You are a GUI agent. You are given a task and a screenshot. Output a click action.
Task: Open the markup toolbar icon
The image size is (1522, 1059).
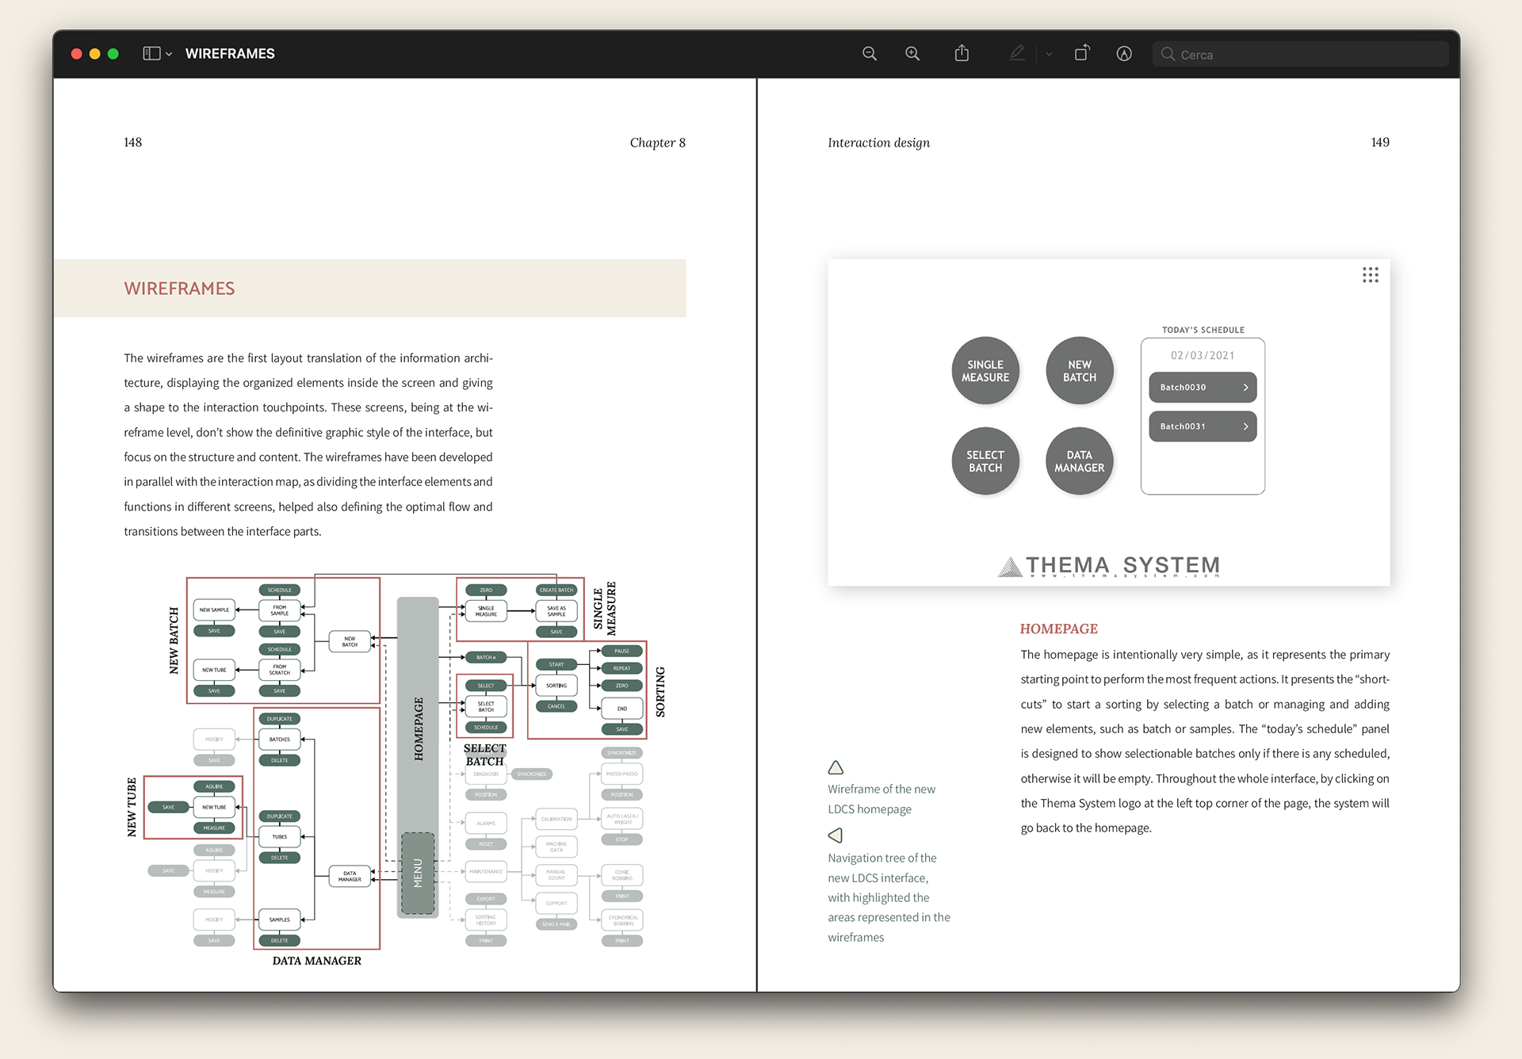point(1124,53)
